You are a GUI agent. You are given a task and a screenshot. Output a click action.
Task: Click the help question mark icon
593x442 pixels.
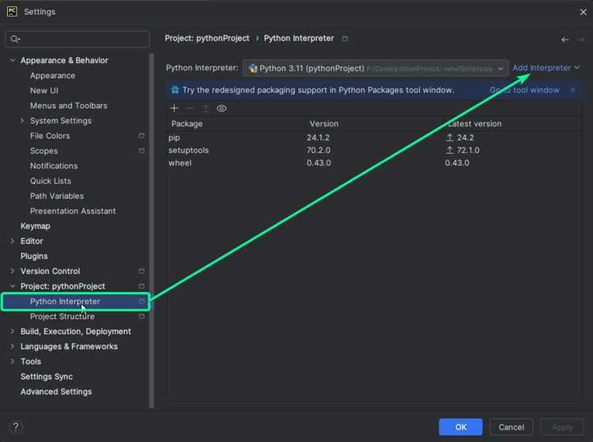16,427
